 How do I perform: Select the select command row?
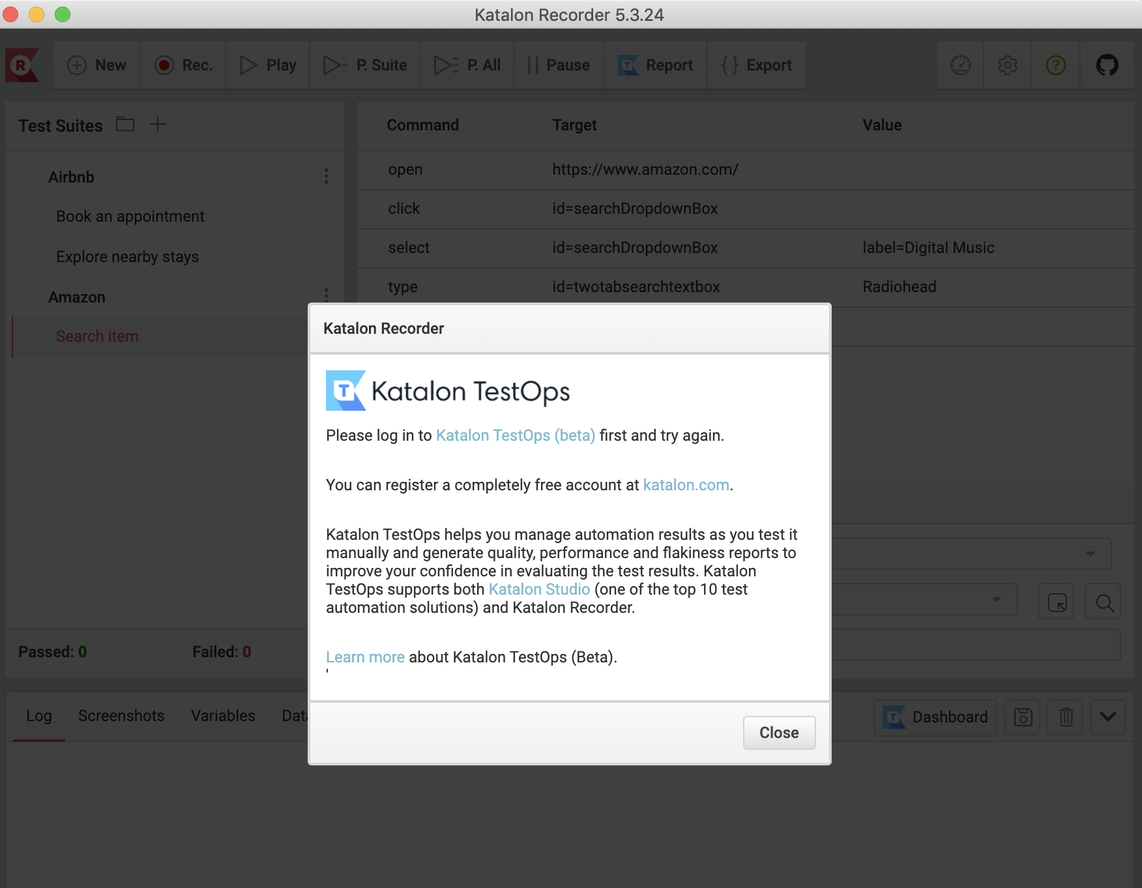pos(746,248)
